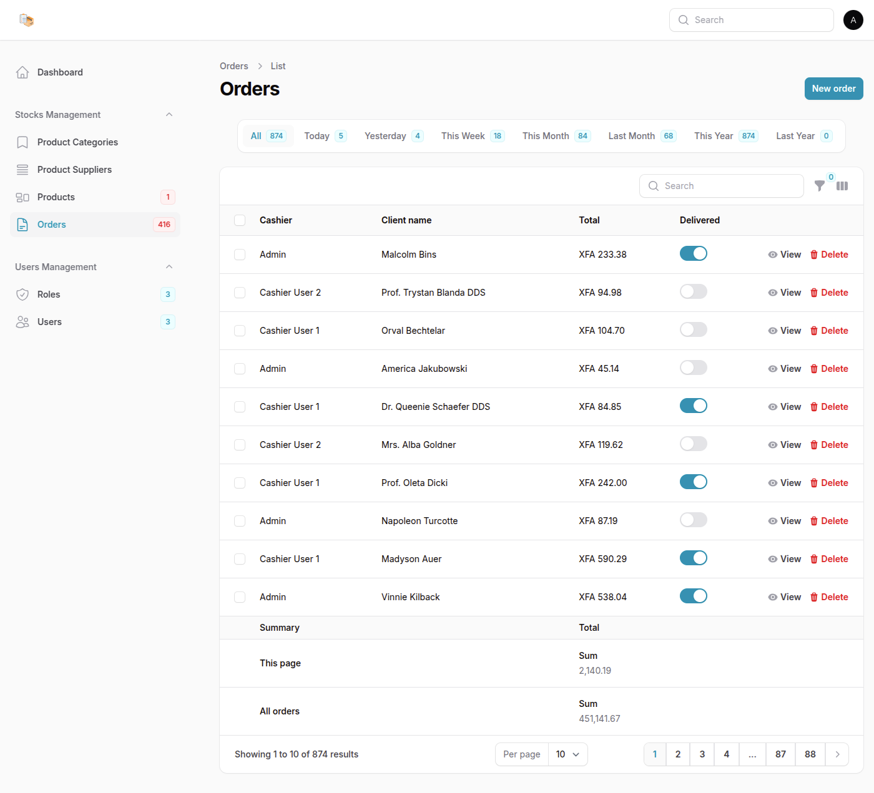874x793 pixels.
Task: Click the Roles shield icon
Action: click(22, 294)
